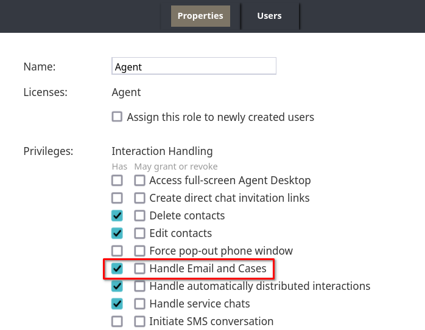Uncheck Has for Handle Email and Cases
This screenshot has width=425, height=330.
tap(117, 269)
